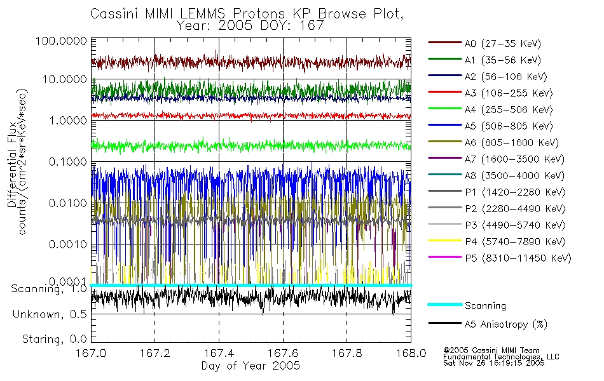Click the '@2005 Cassini MIMI Team' credit text

(x=491, y=351)
